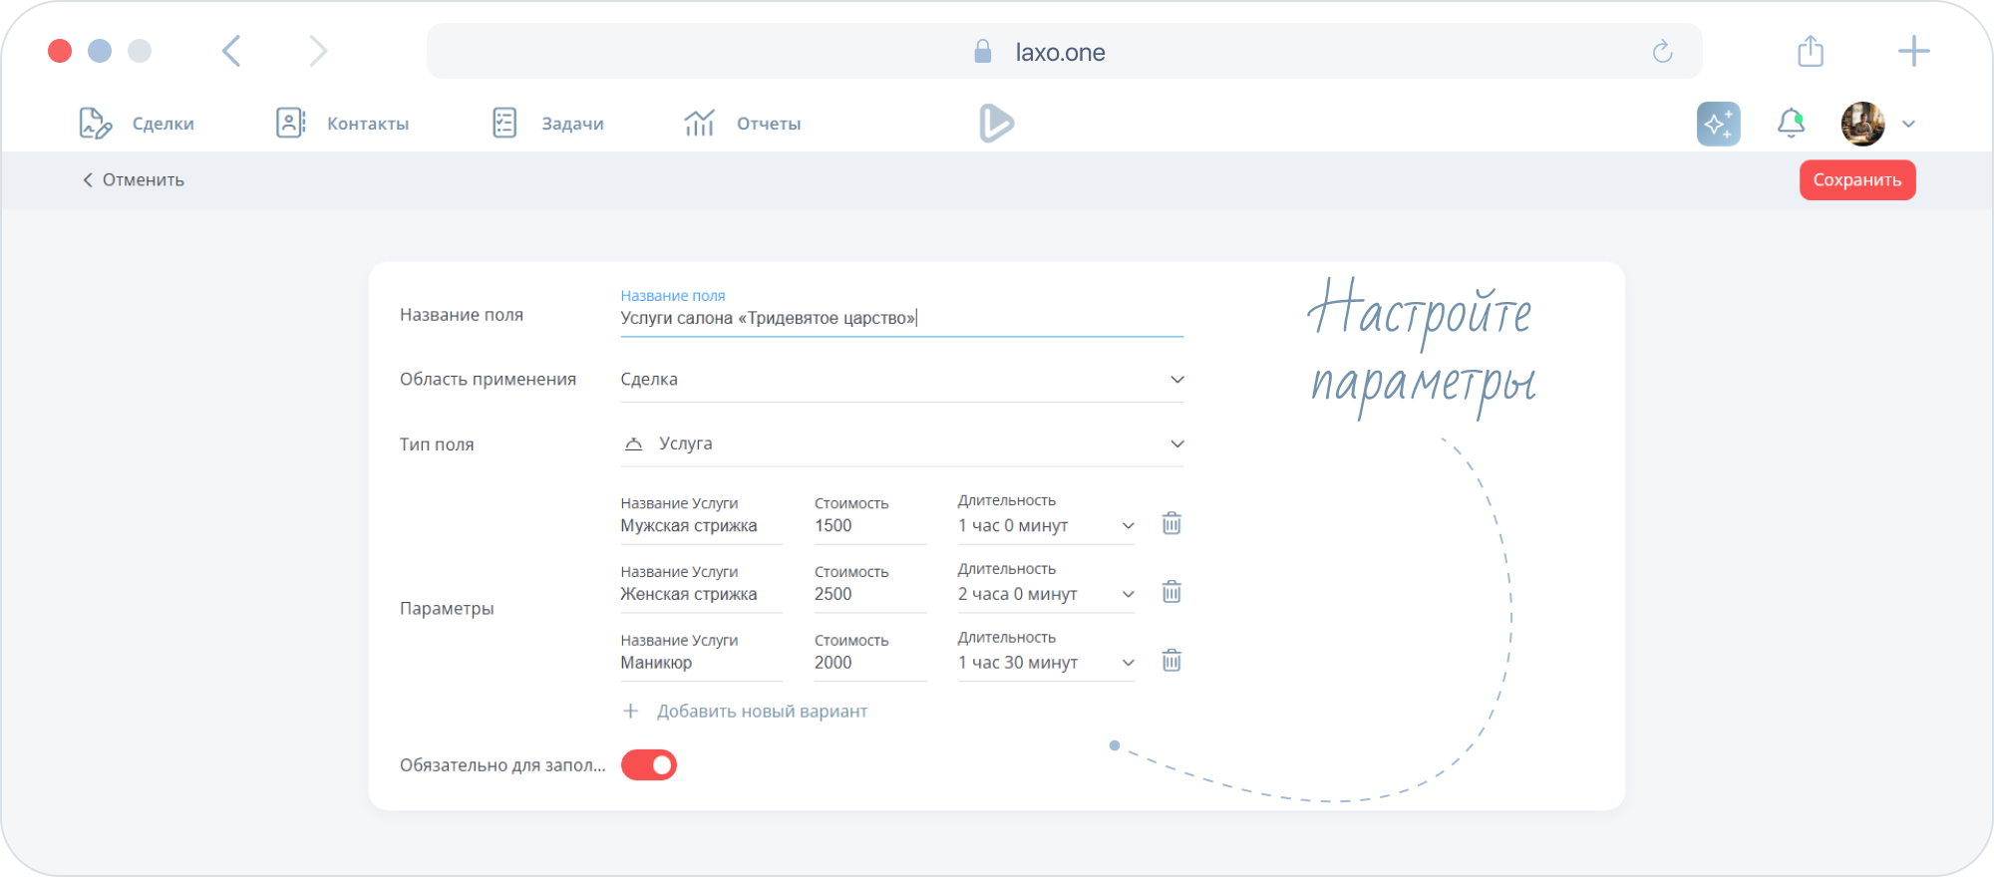1994x877 pixels.
Task: Reload the page in address bar
Action: [1662, 52]
